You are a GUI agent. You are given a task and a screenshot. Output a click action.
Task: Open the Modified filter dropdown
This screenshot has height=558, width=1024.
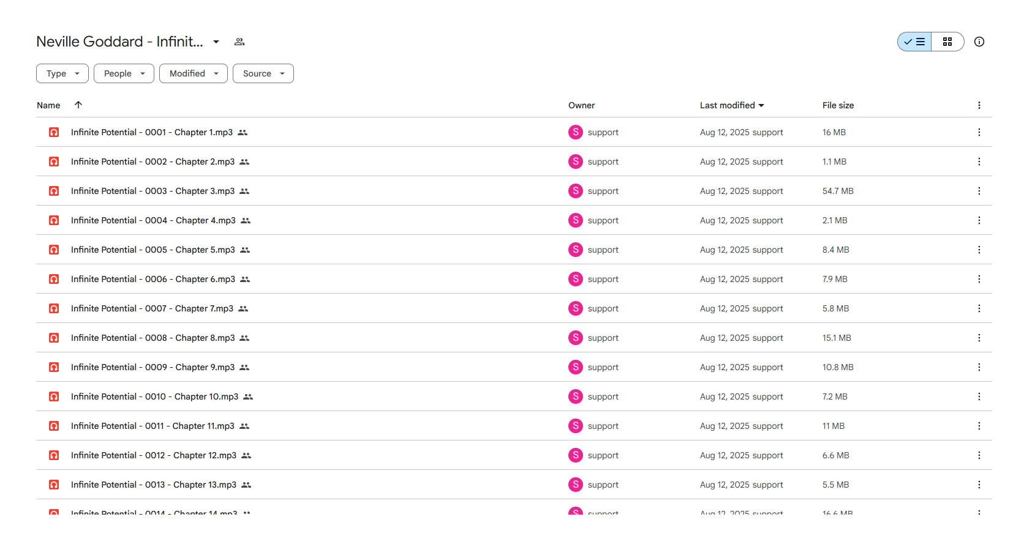(x=194, y=73)
